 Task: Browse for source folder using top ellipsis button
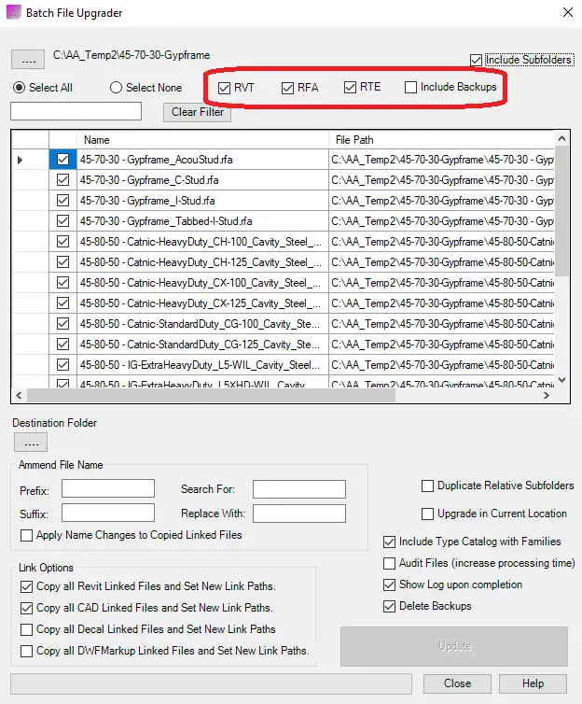point(28,60)
